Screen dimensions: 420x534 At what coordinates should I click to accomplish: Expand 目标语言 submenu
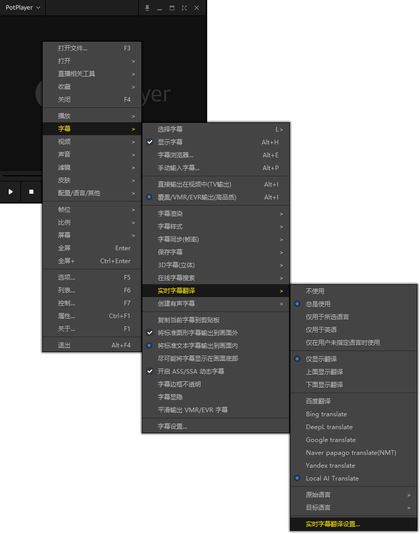tap(354, 507)
